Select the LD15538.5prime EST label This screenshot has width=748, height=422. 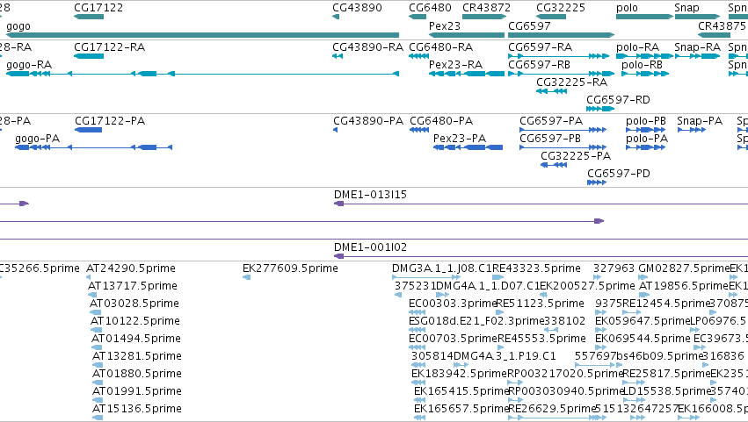667,391
